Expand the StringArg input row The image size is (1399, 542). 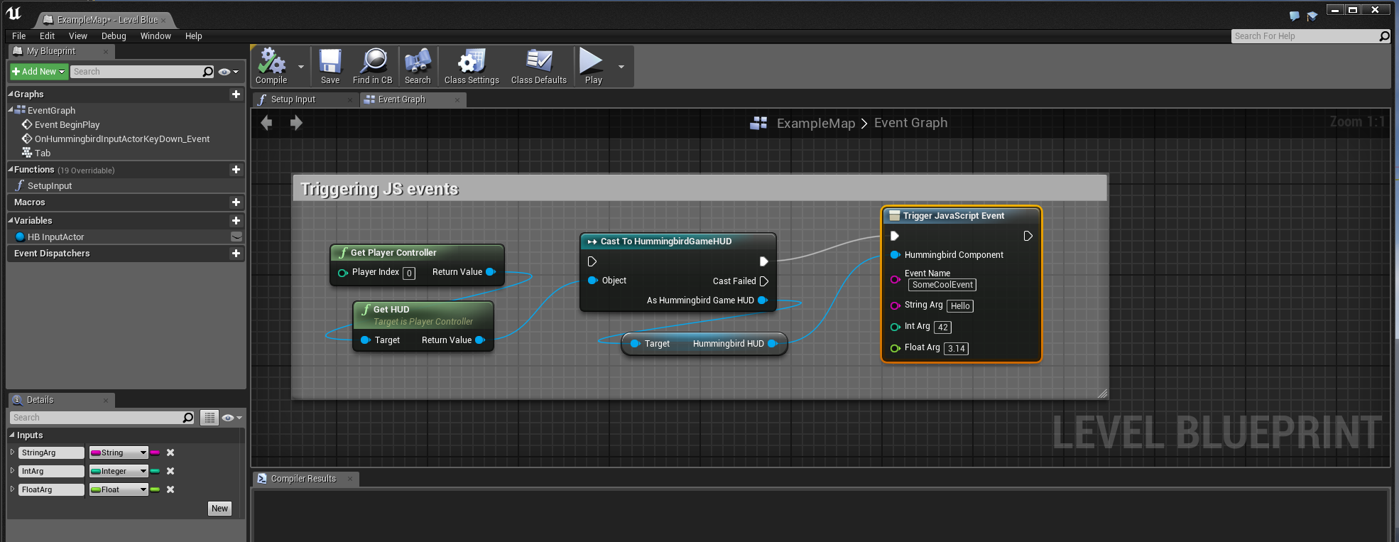click(12, 452)
